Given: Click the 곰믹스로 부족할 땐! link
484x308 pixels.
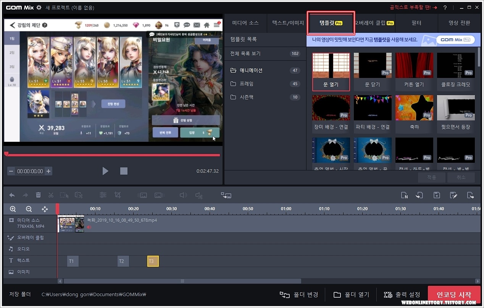Looking at the screenshot, I should (413, 8).
